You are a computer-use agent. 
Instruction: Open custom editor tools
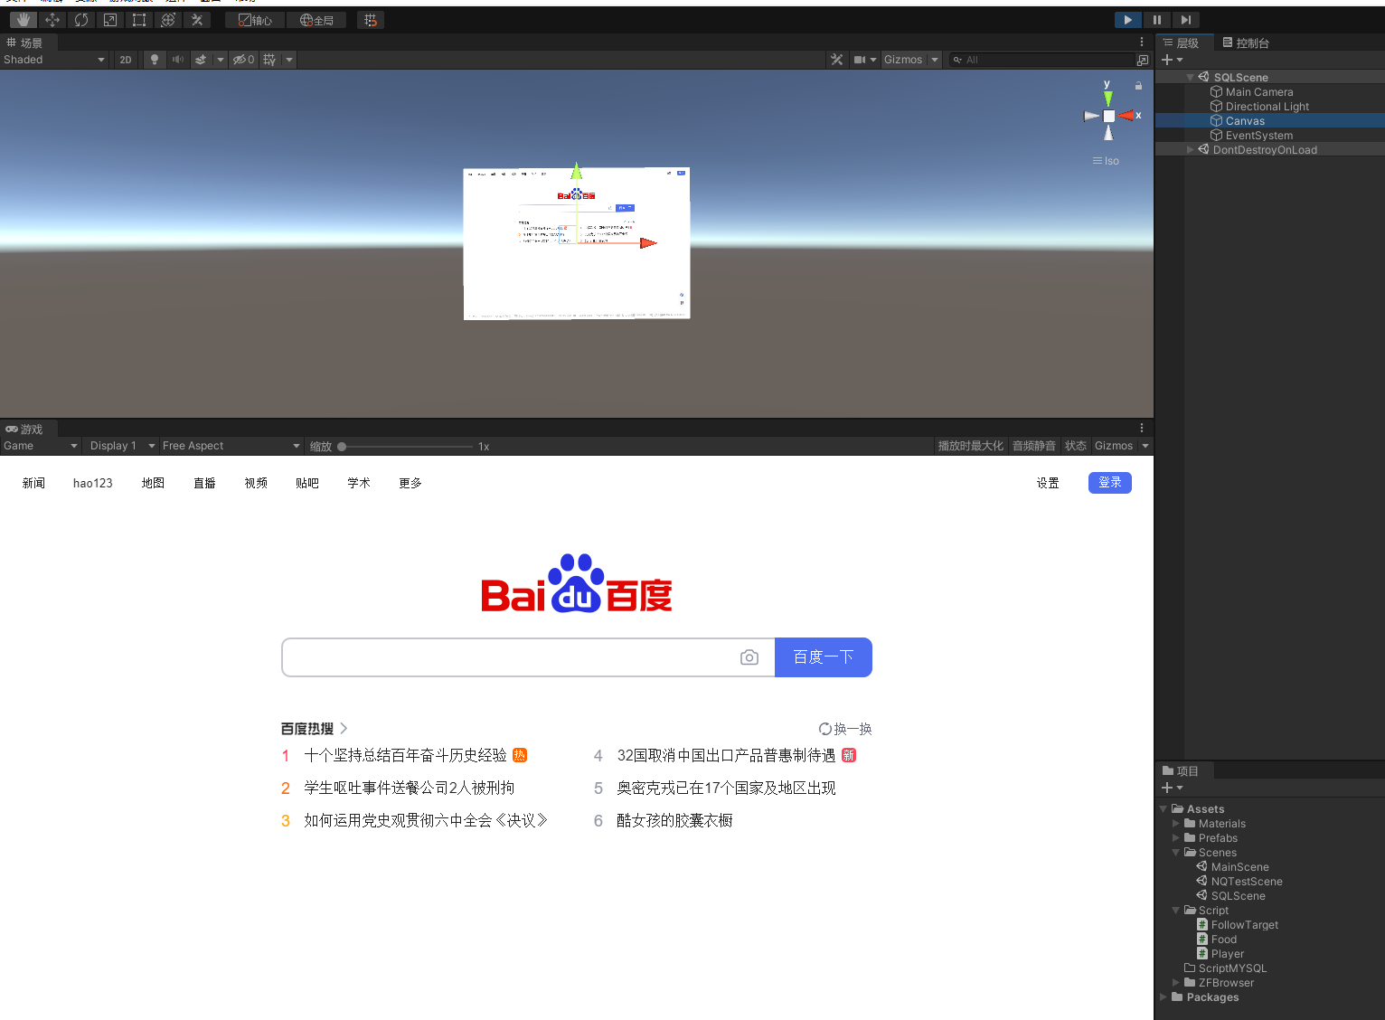point(197,20)
